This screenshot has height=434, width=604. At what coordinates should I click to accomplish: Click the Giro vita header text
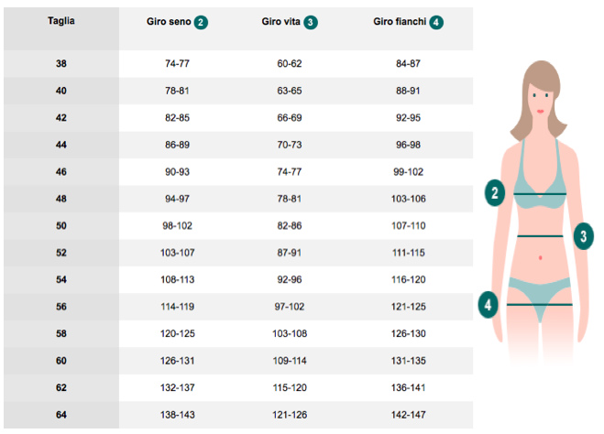pyautogui.click(x=280, y=22)
